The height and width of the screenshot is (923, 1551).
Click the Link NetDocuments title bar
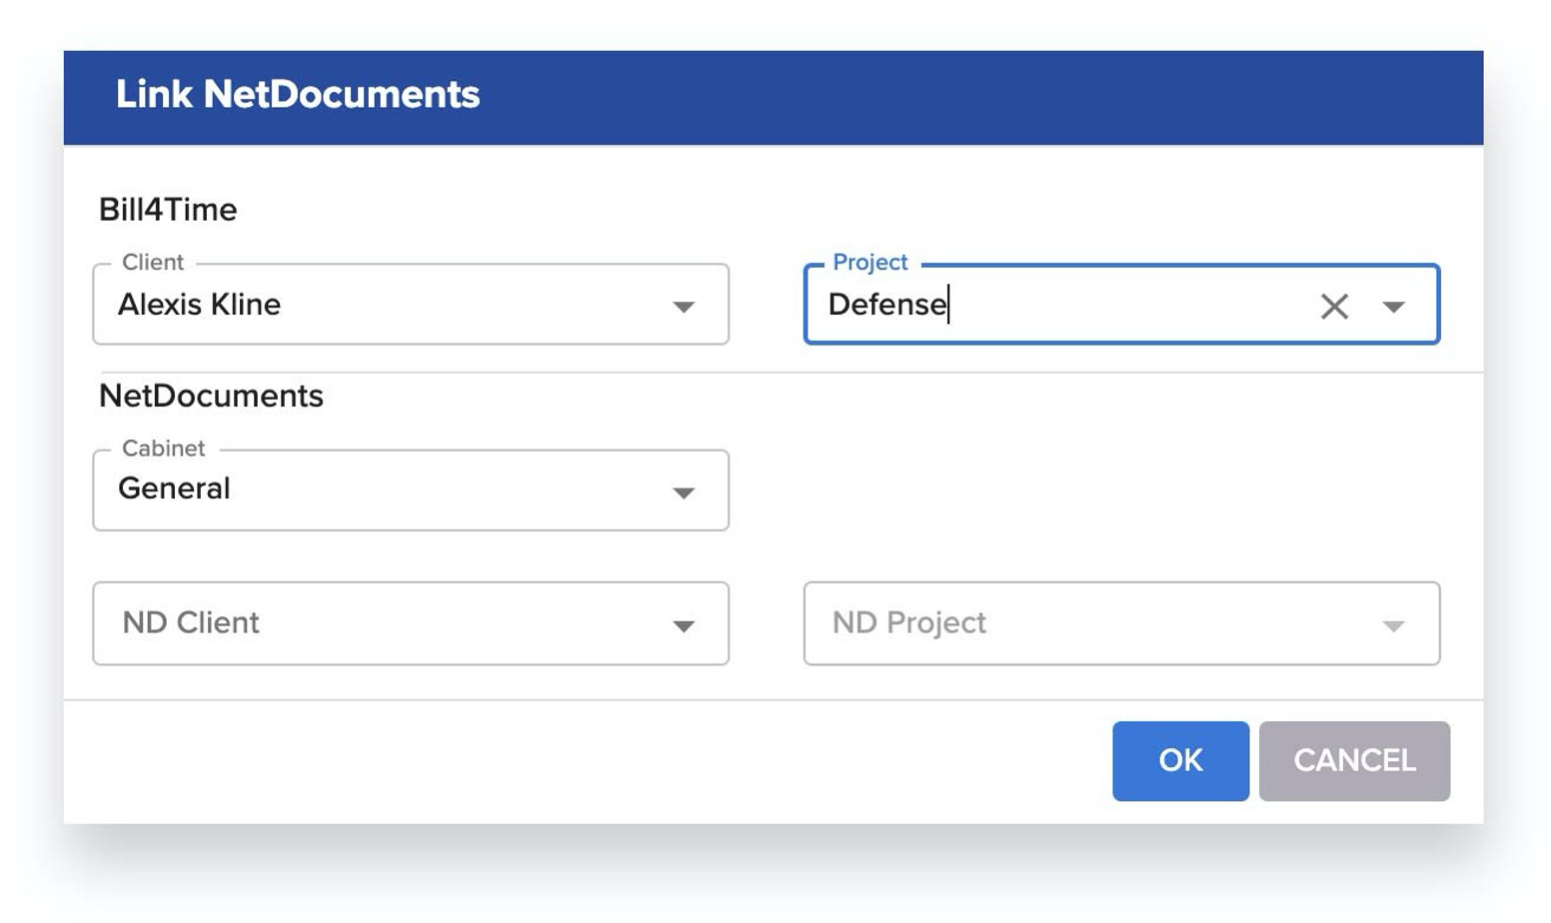click(x=773, y=96)
